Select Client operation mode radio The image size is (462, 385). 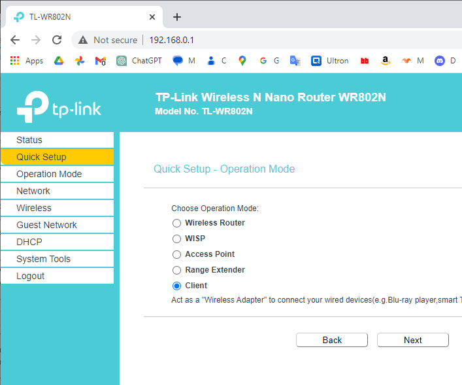[x=176, y=286]
